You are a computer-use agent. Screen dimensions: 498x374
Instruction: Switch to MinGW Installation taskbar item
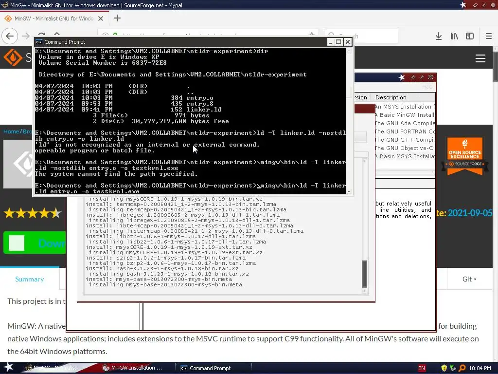133,368
